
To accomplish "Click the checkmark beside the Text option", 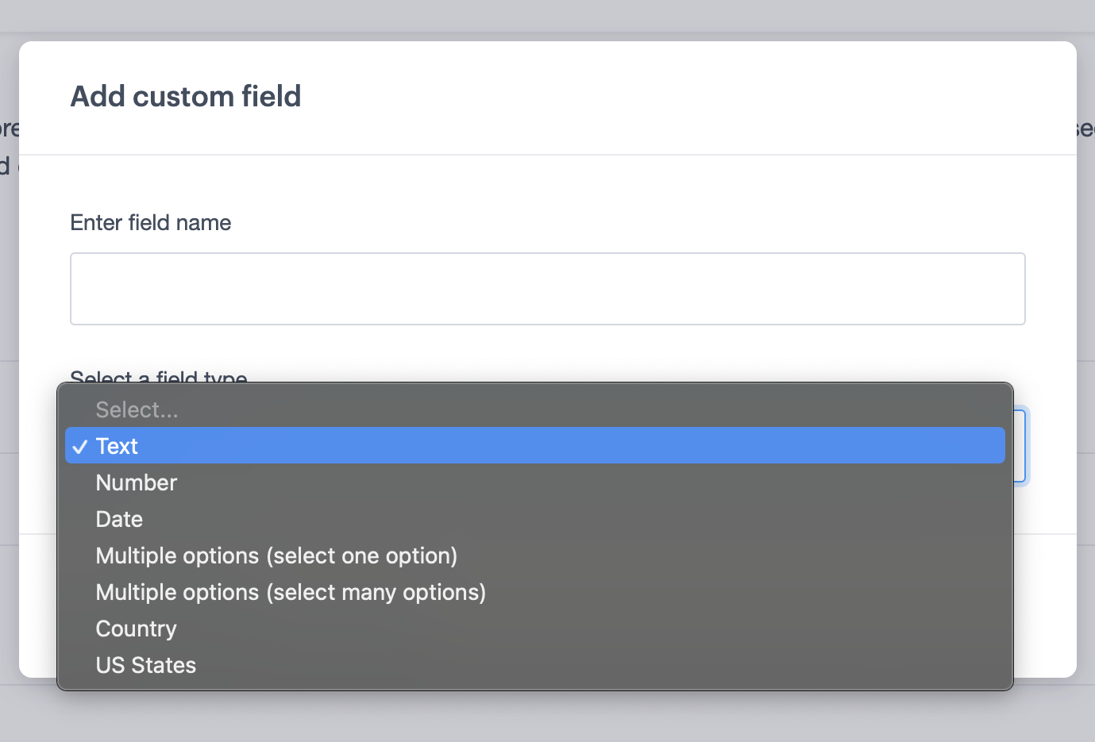I will [79, 447].
